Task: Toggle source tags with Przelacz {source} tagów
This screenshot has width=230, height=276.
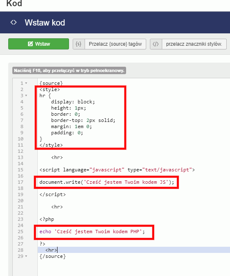Action: (x=115, y=44)
